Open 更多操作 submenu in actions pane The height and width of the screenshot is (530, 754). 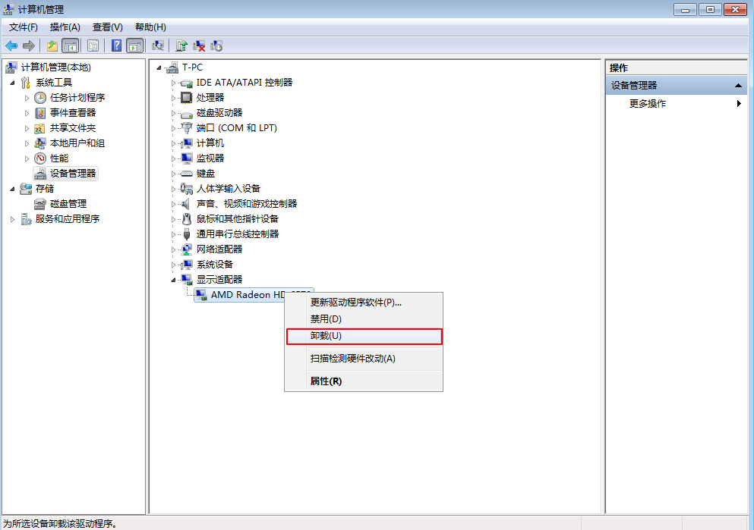point(677,104)
